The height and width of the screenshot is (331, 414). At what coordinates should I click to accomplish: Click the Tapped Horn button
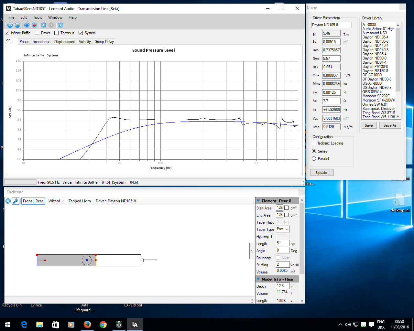[x=80, y=201]
